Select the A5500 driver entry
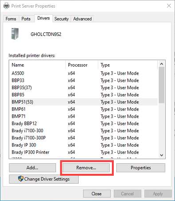175x201 pixels. [84, 73]
